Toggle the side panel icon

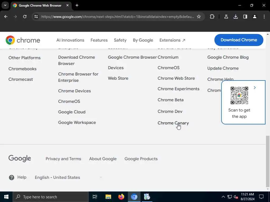pos(245,17)
